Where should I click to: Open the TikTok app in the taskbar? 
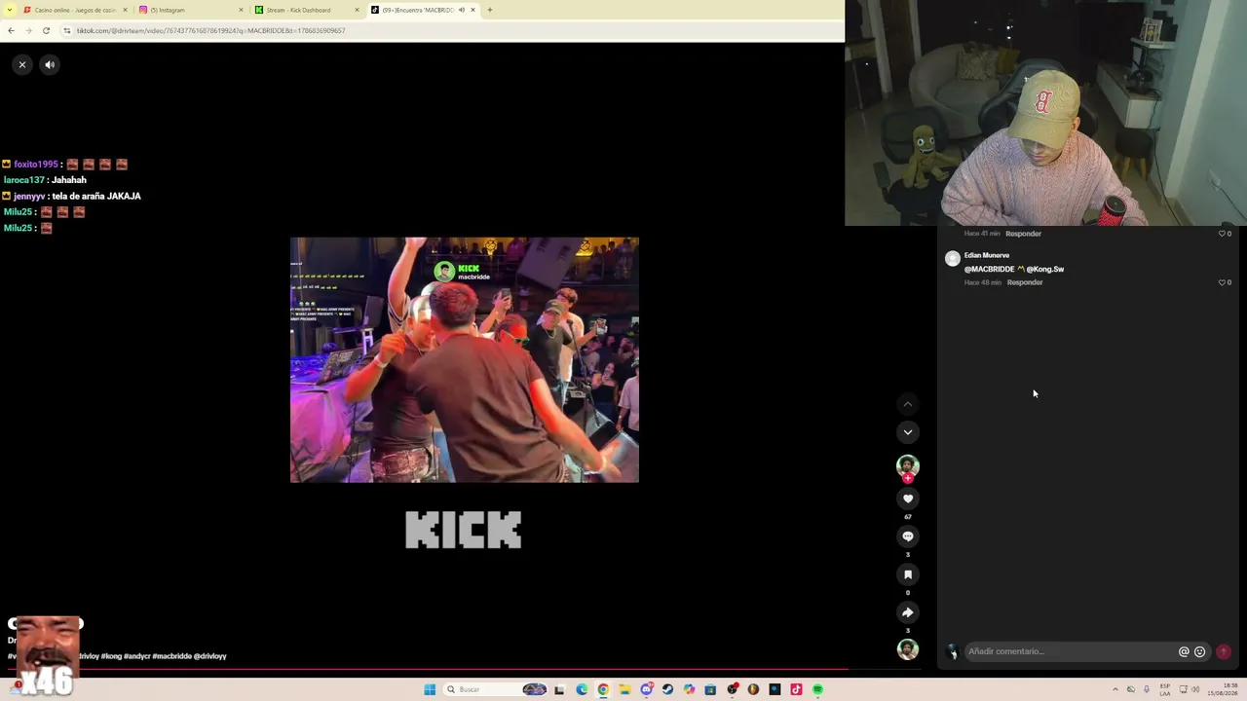click(796, 689)
